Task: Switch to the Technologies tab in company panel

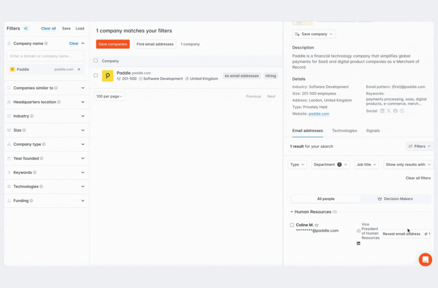Action: coord(345,131)
